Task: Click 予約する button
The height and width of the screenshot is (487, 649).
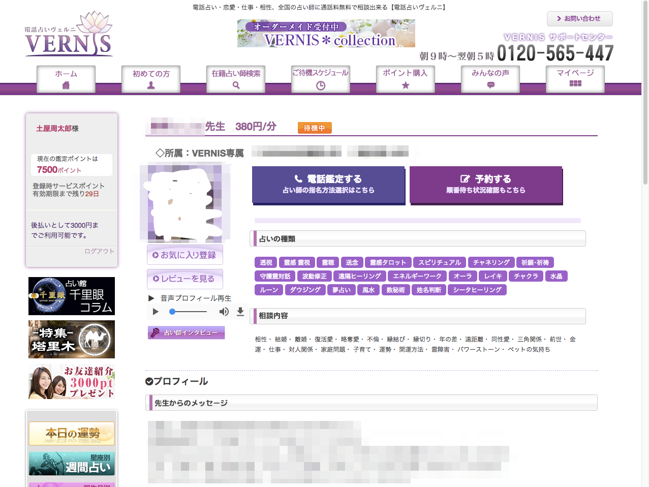Action: (486, 185)
